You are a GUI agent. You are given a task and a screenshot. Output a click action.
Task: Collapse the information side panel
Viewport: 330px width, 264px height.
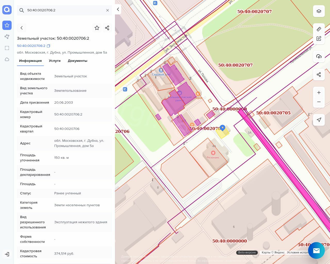118,9
